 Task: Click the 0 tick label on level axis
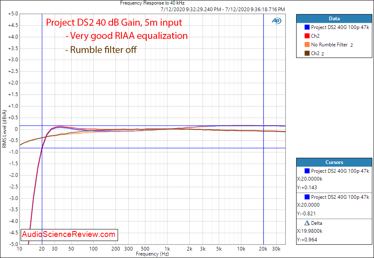tap(17, 129)
